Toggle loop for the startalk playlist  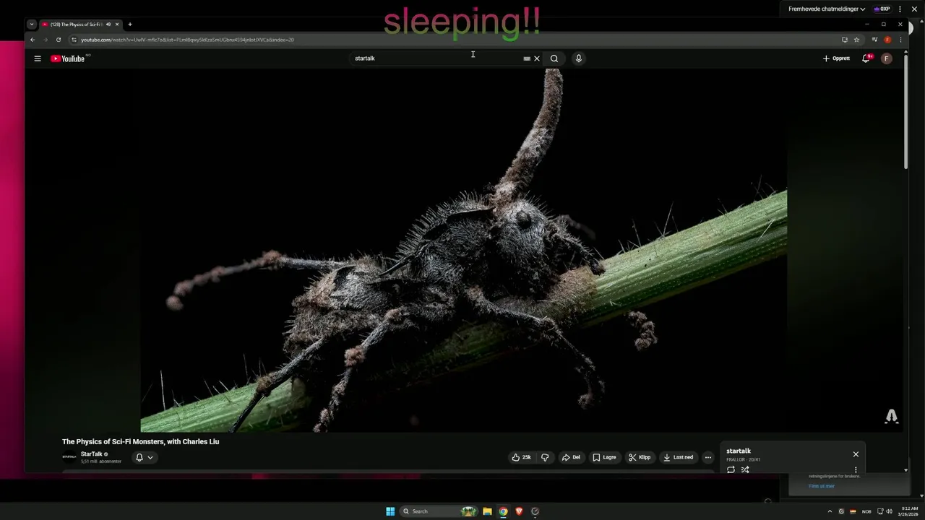coord(731,470)
